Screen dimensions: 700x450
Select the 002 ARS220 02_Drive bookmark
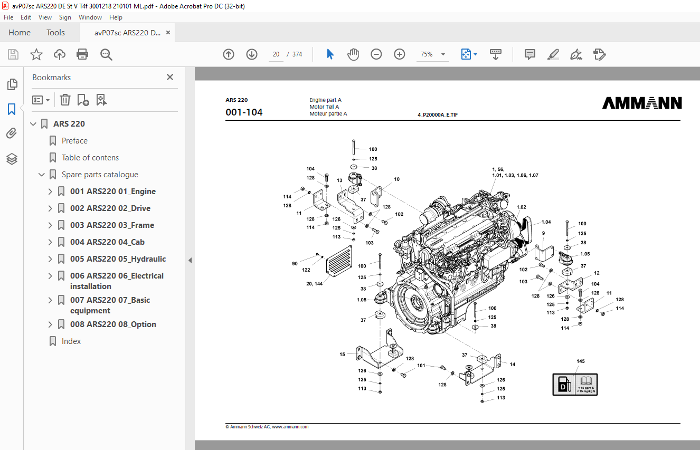pos(110,208)
